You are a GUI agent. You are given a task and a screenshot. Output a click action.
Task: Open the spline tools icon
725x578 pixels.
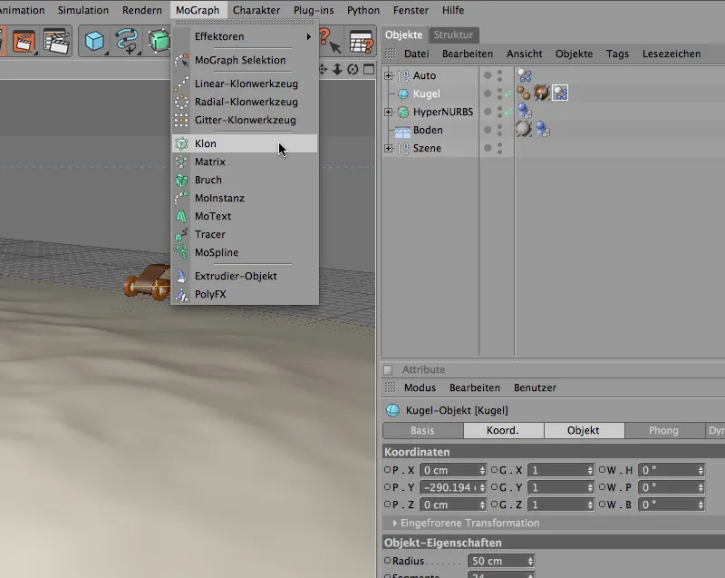(127, 41)
